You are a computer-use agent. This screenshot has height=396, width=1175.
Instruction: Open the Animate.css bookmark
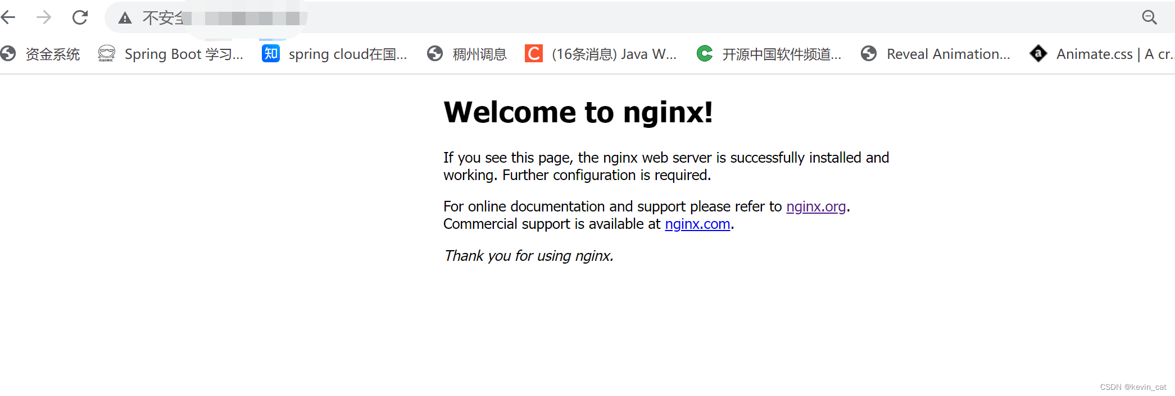[1102, 54]
